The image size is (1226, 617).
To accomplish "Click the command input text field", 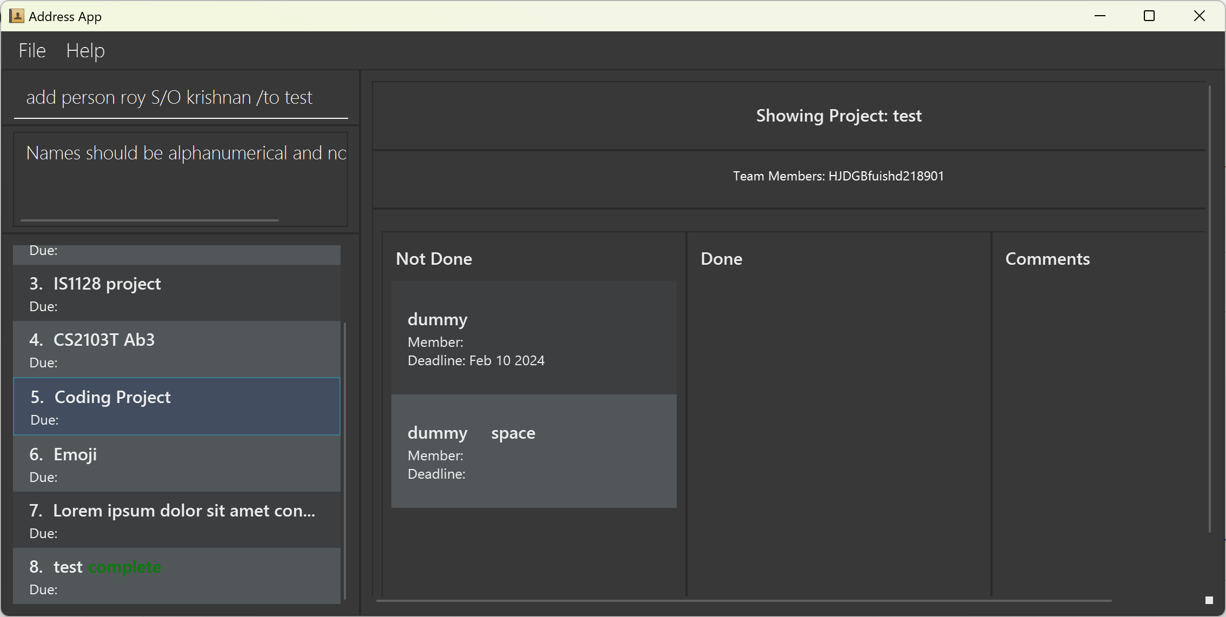I will click(x=181, y=98).
